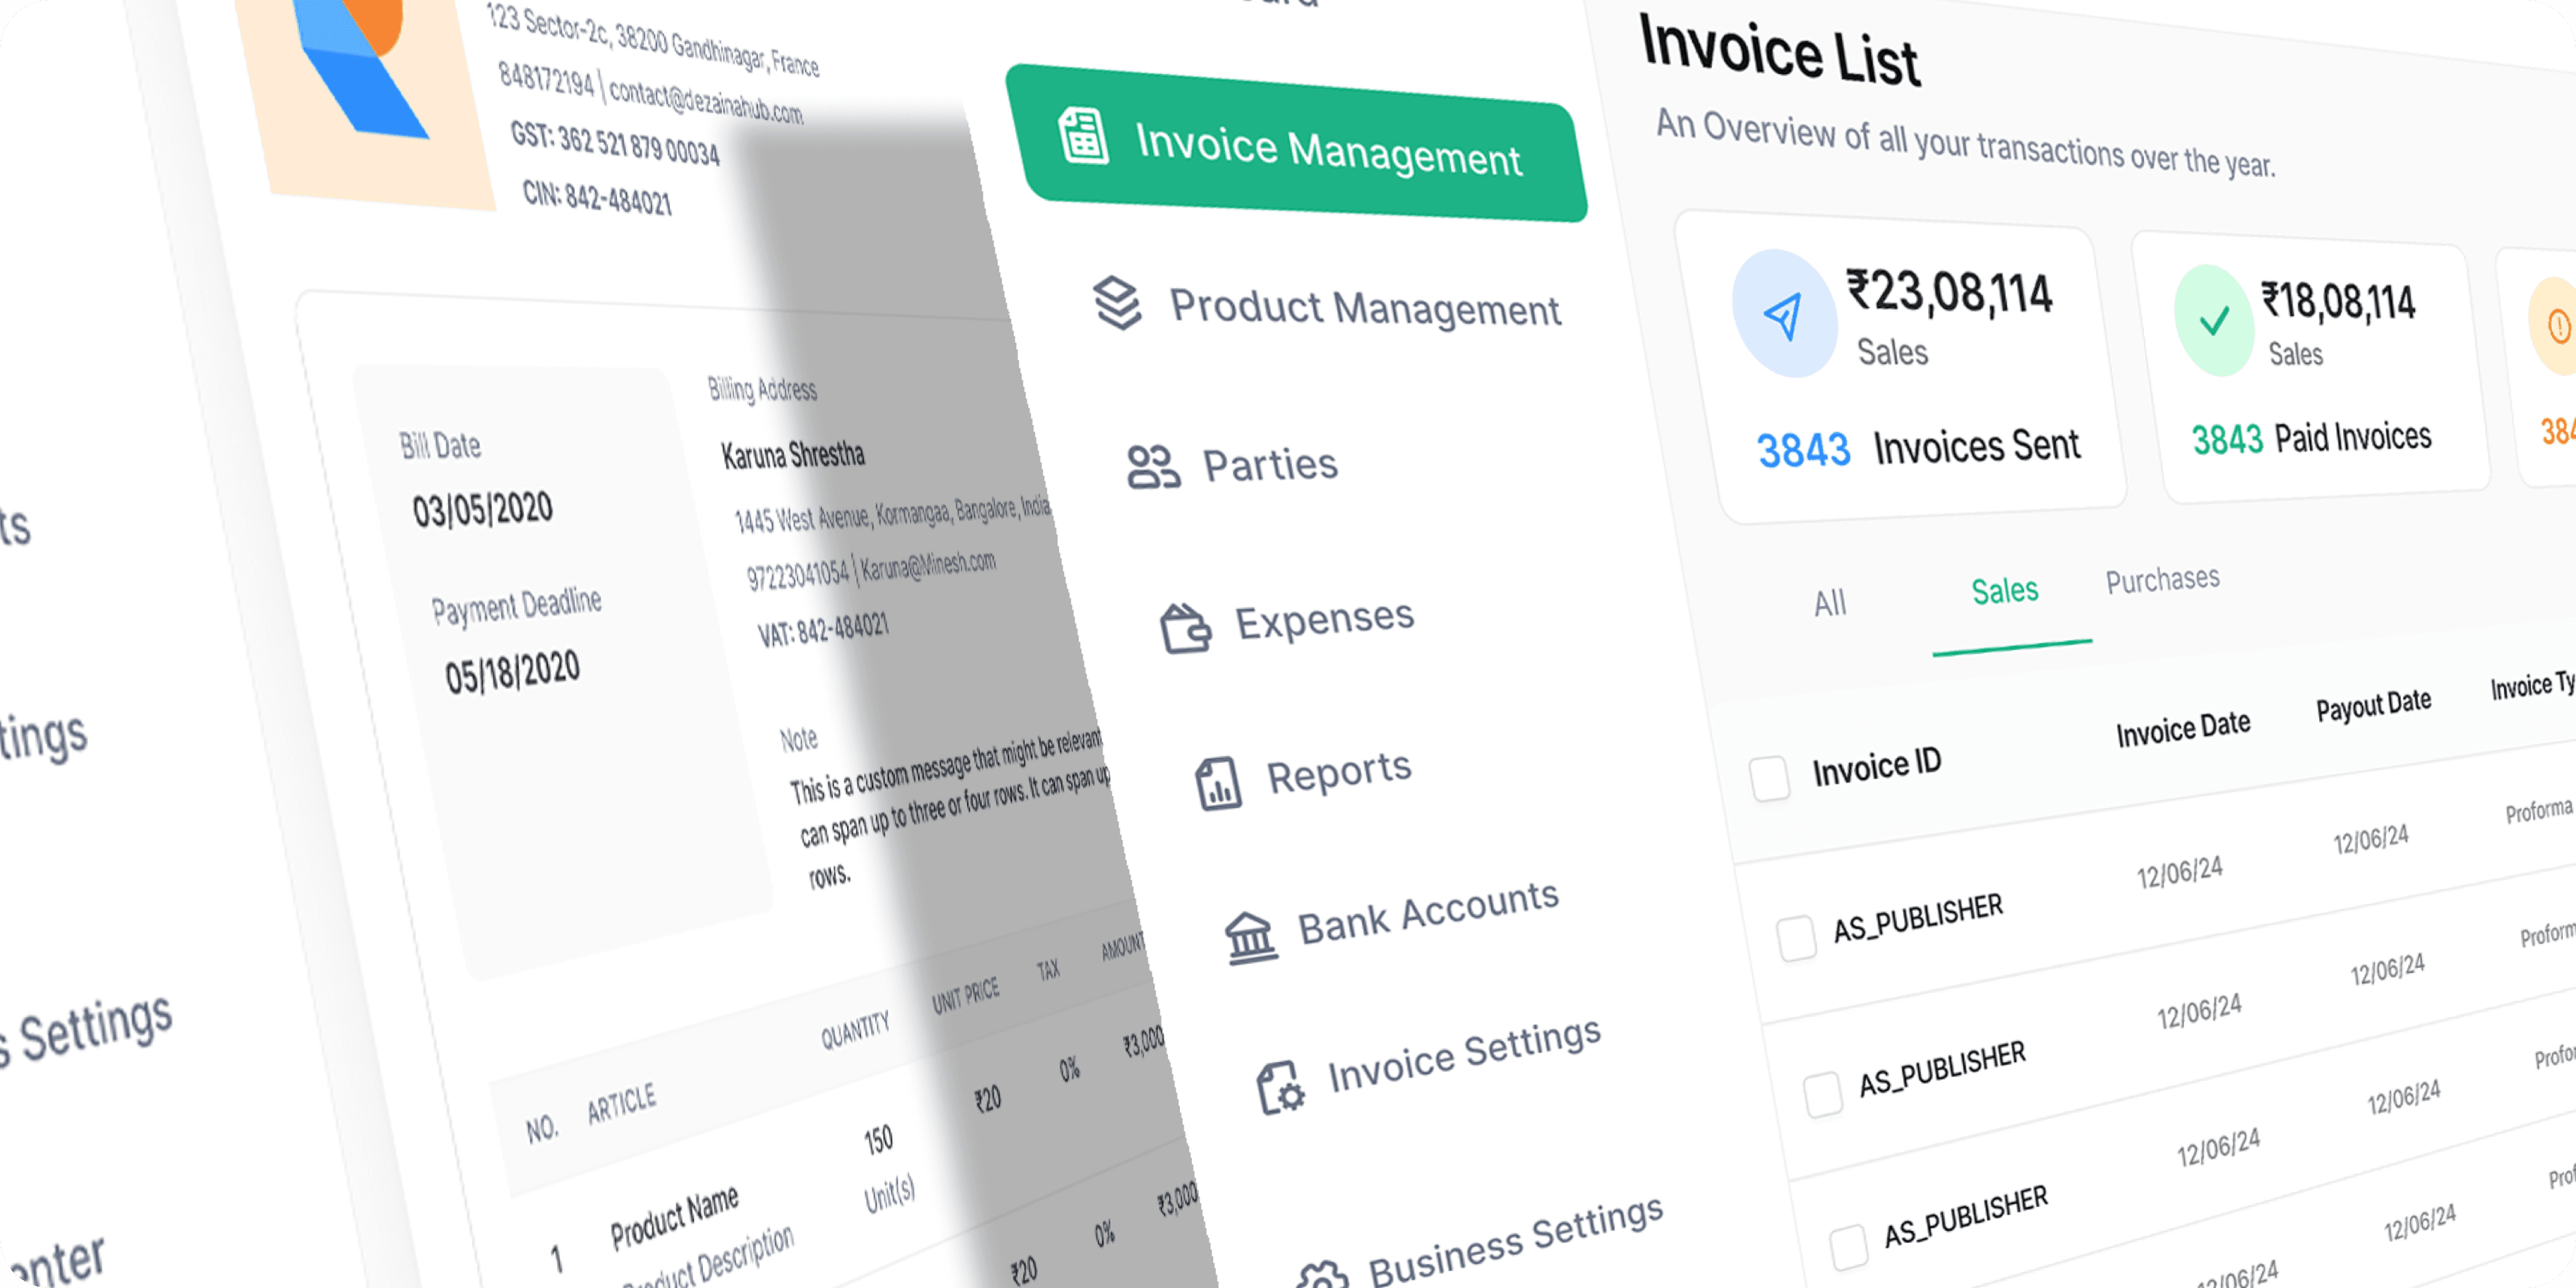2576x1288 pixels.
Task: Check the first AS_PUBLISHER row checkbox
Action: [x=1796, y=939]
